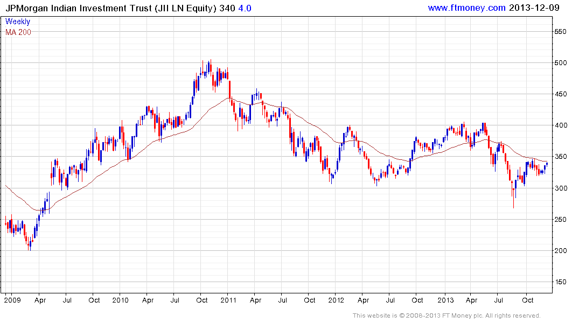The height and width of the screenshot is (323, 579).
Task: Click the 200 price level on y-axis
Action: tap(560, 251)
